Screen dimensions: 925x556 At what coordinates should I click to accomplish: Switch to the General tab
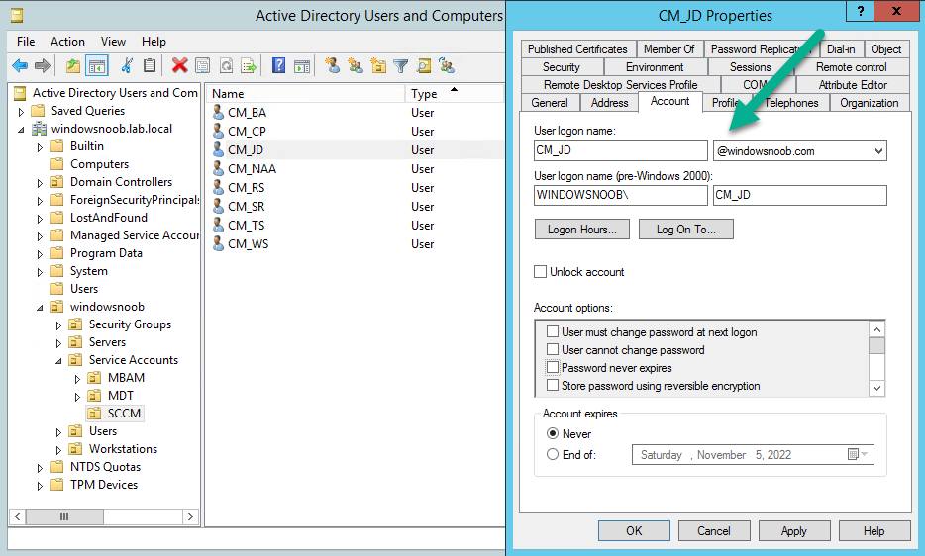[550, 103]
